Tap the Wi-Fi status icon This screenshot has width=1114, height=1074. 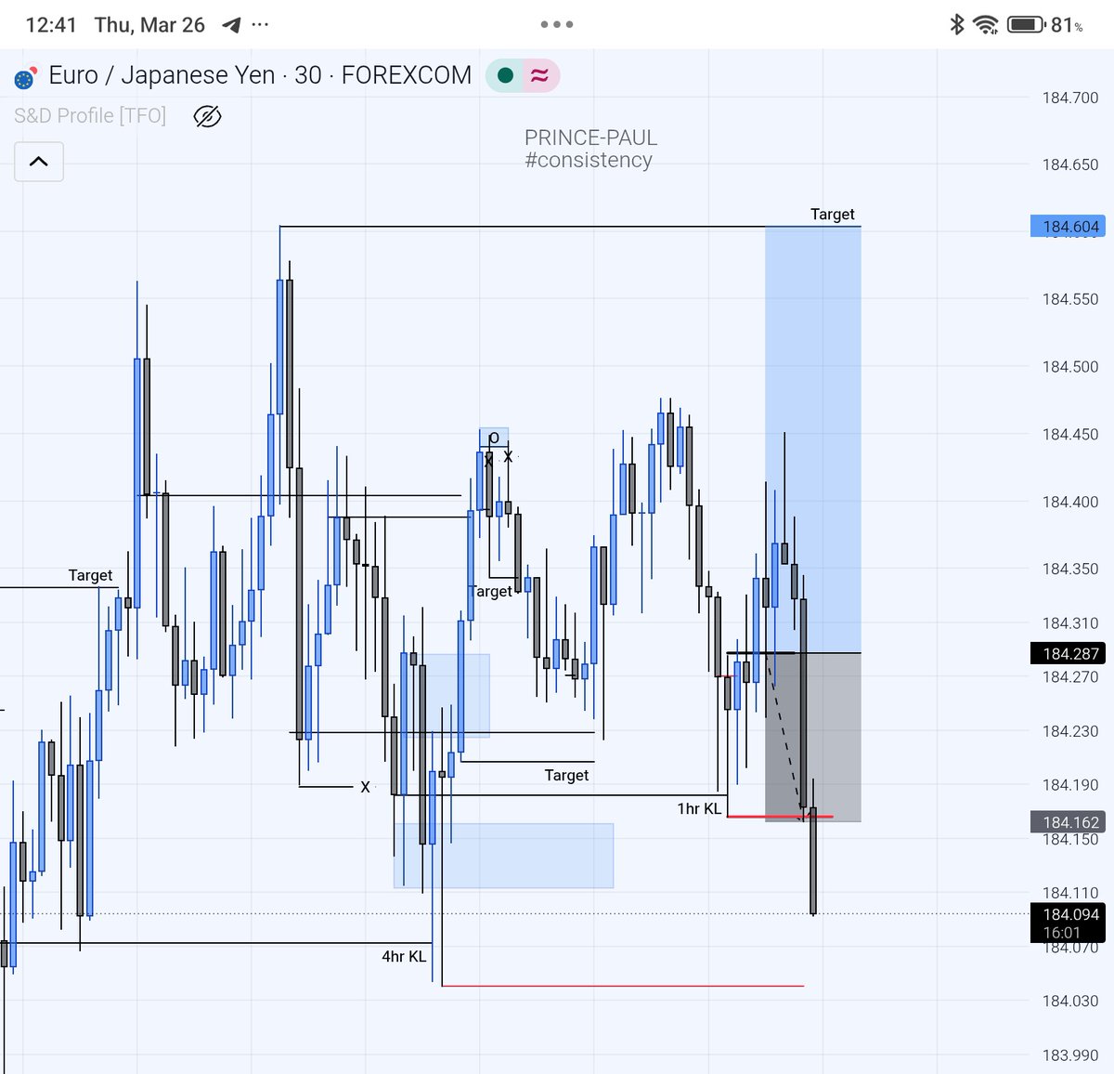pyautogui.click(x=986, y=25)
